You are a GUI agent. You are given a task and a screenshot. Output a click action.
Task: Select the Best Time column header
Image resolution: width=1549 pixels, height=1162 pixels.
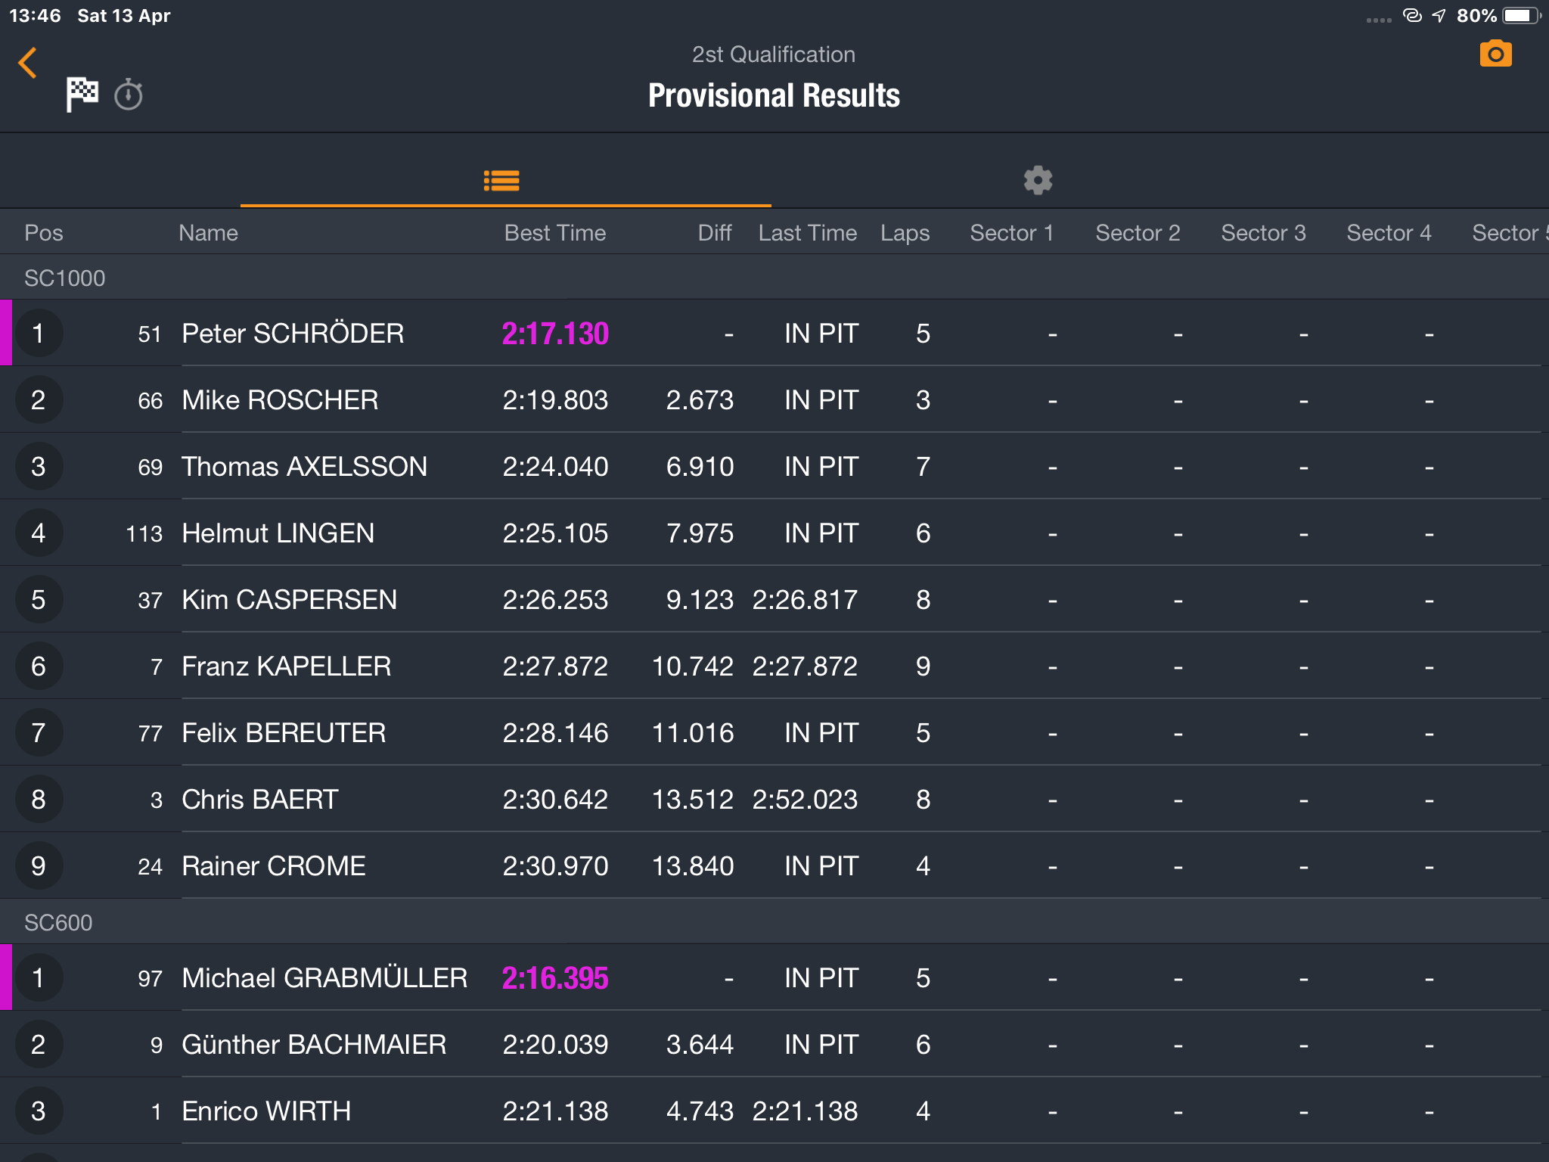coord(555,233)
